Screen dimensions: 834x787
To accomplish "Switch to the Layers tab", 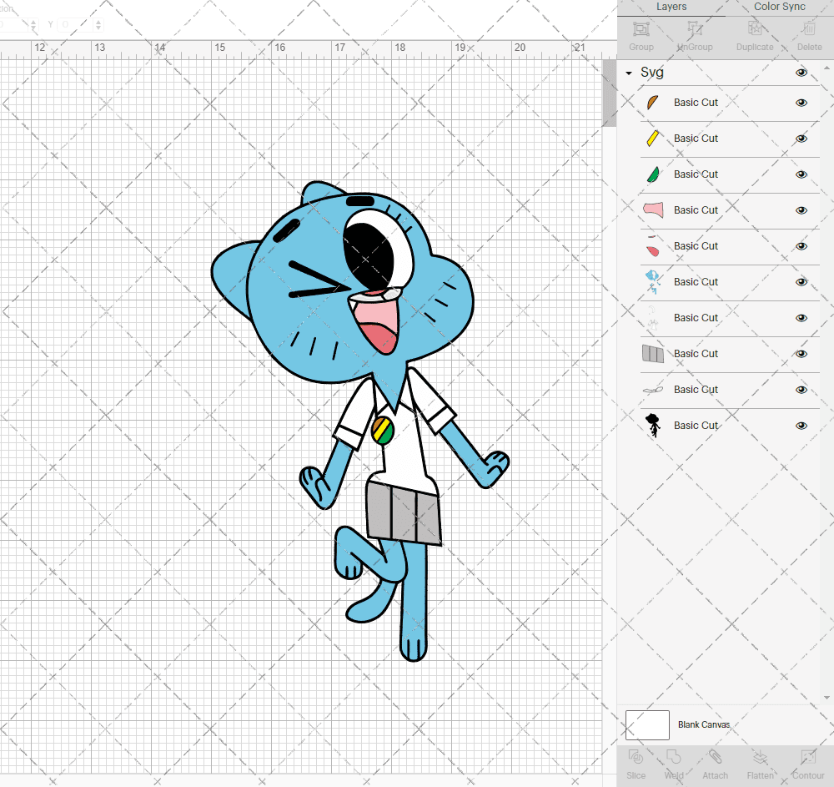I will 671,7.
